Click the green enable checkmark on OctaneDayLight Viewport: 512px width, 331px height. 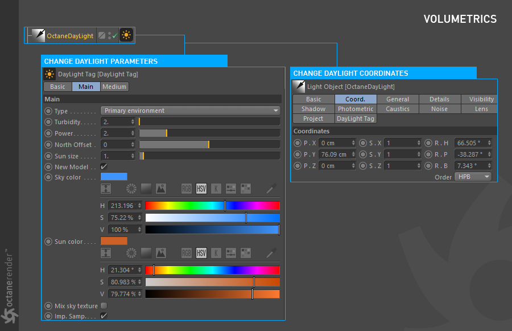pyautogui.click(x=114, y=36)
